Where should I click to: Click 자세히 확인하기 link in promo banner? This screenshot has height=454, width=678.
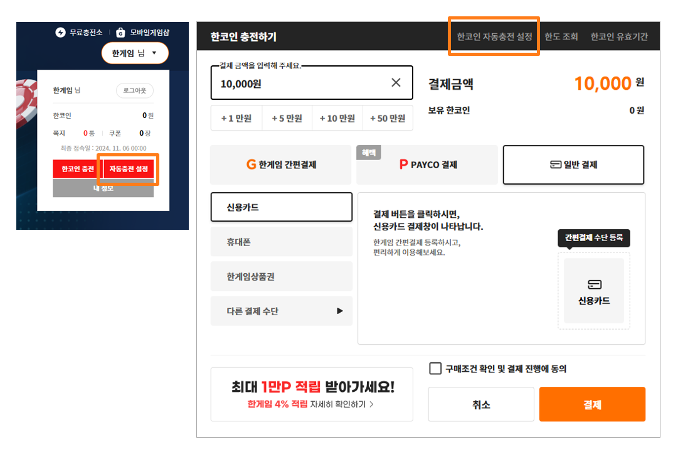342,404
